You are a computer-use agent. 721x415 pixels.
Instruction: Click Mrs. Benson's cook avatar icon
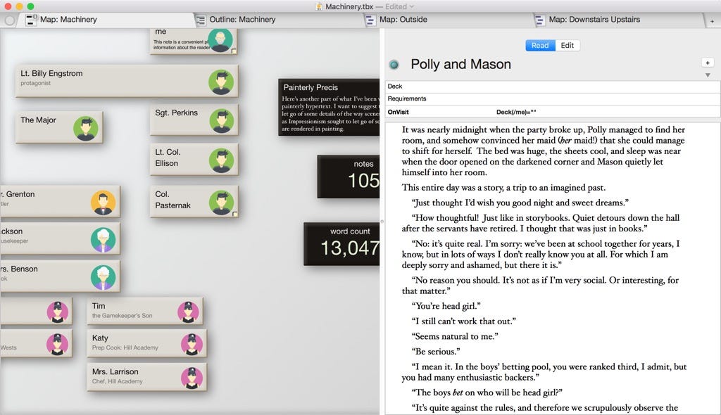click(x=103, y=277)
